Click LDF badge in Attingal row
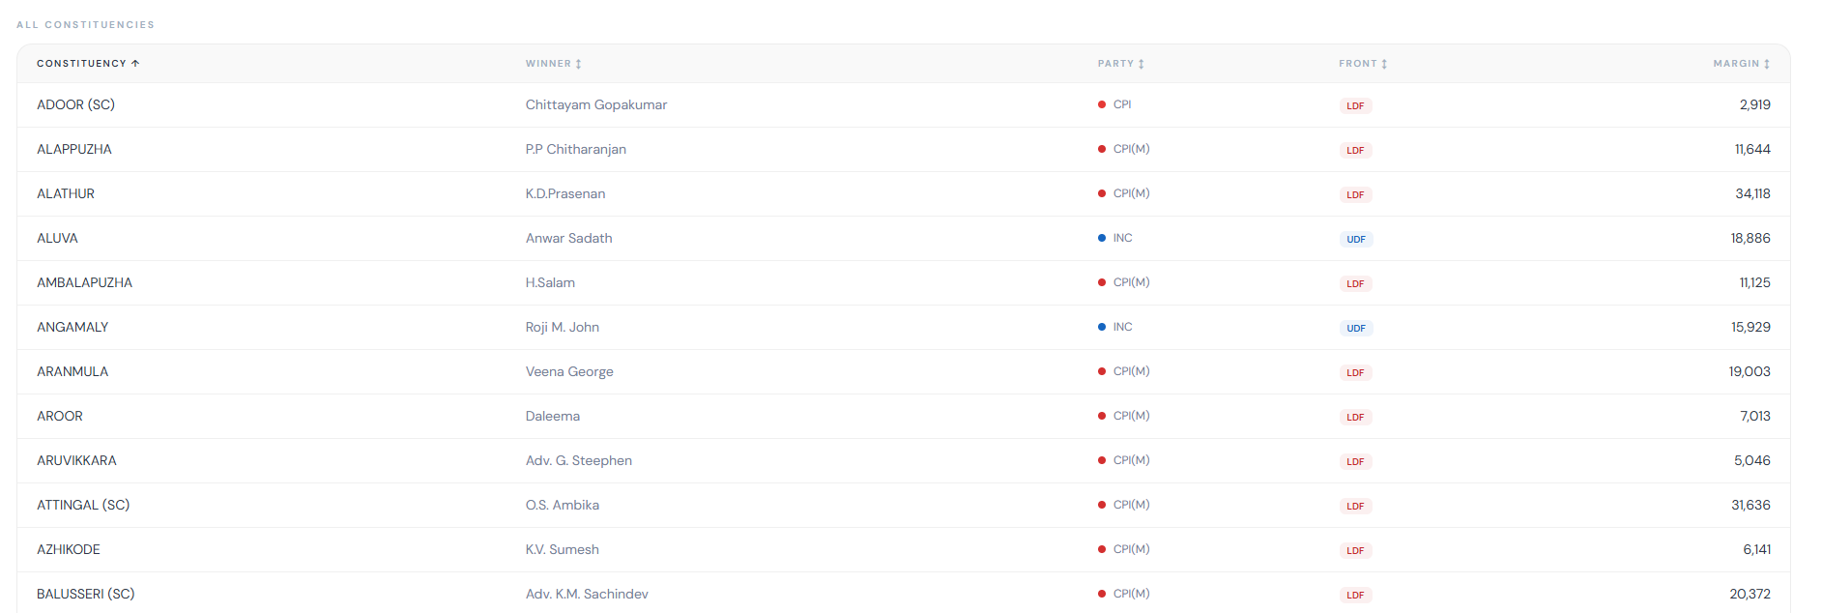The width and height of the screenshot is (1822, 613). (x=1355, y=507)
